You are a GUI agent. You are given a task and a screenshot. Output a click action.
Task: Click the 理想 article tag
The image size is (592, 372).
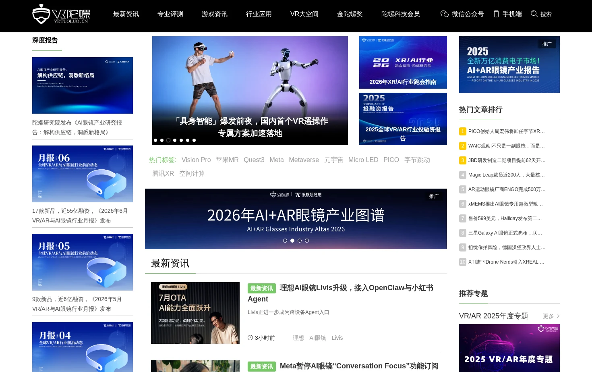point(298,338)
